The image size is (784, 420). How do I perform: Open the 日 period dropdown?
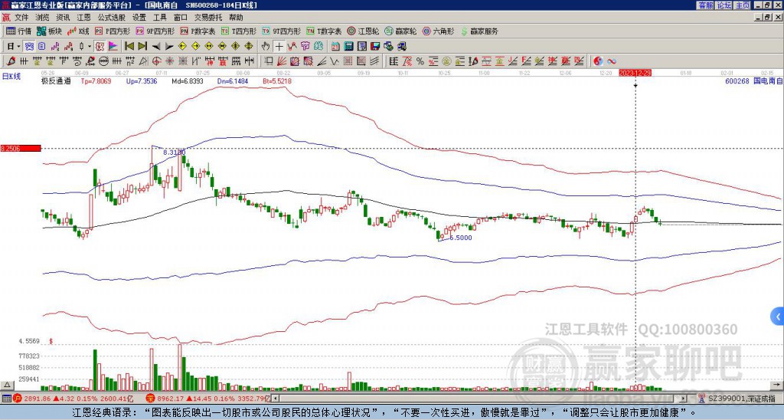14,47
